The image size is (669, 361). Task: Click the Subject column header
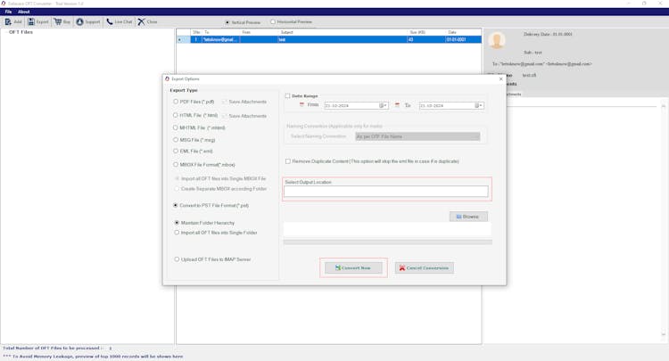(x=343, y=32)
